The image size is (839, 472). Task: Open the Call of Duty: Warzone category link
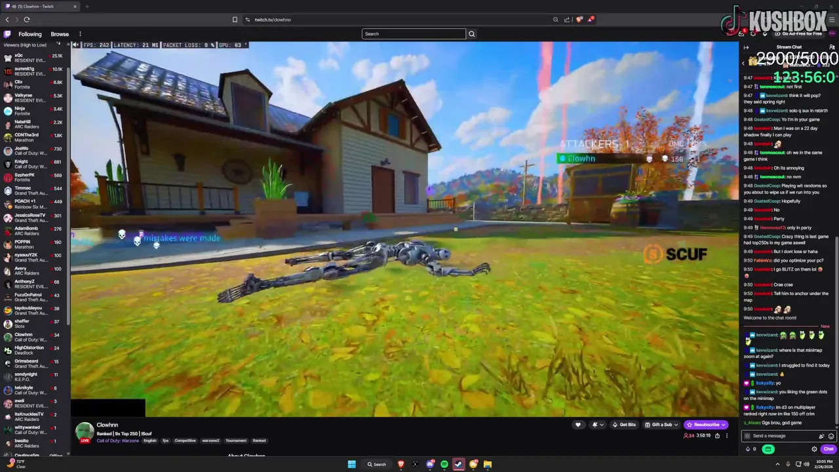click(x=117, y=441)
